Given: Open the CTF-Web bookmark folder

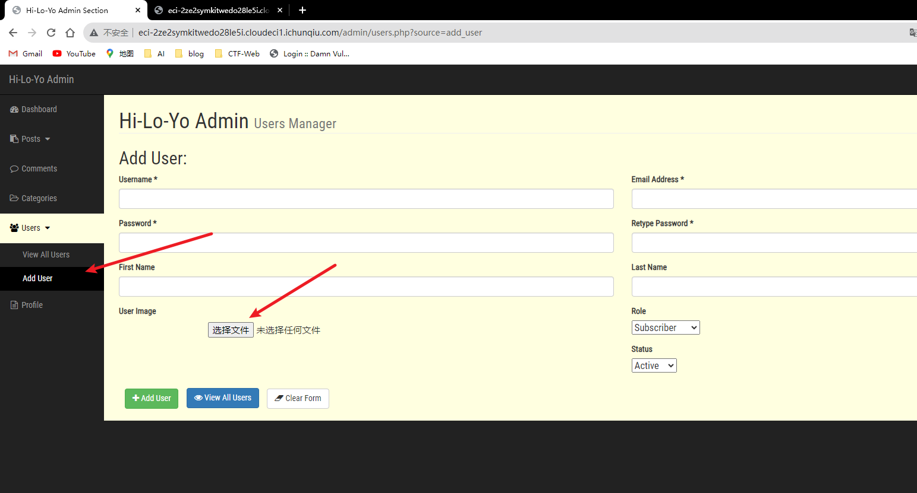Looking at the screenshot, I should tap(237, 53).
